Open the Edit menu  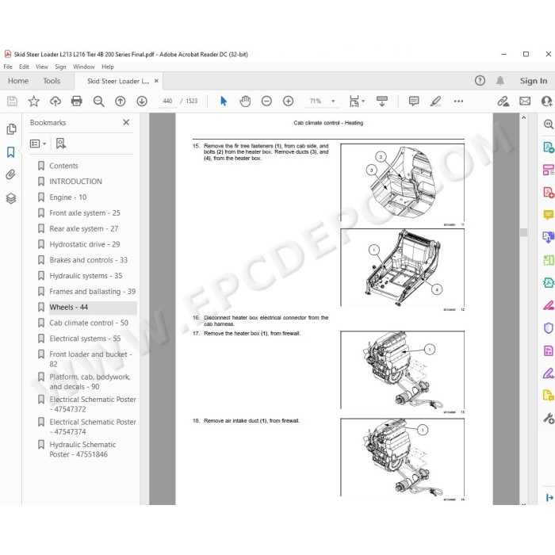pyautogui.click(x=24, y=67)
